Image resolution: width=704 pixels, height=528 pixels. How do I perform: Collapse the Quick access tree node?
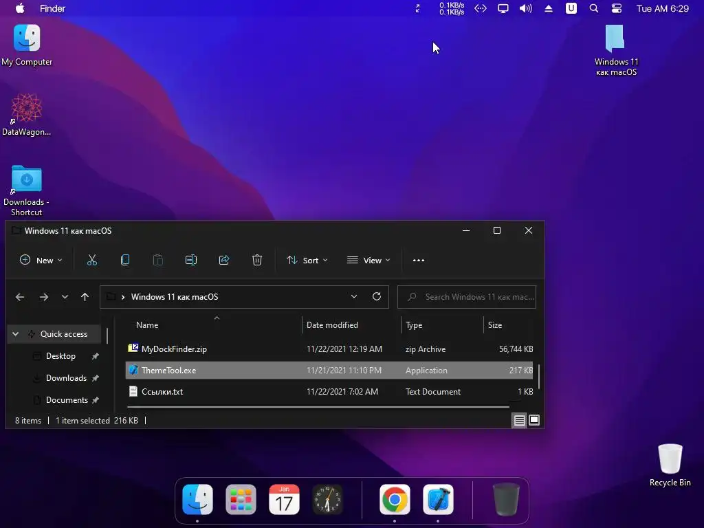click(16, 334)
